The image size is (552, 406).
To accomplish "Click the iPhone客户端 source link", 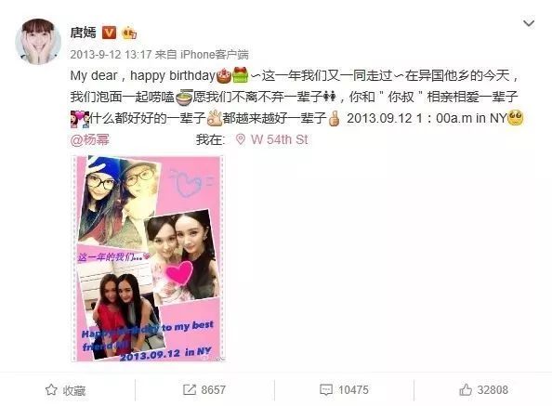I will point(215,55).
